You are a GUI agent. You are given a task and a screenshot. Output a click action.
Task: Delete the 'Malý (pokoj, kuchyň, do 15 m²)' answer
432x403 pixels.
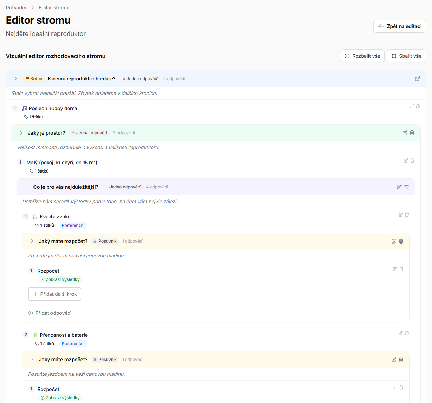coord(412,160)
